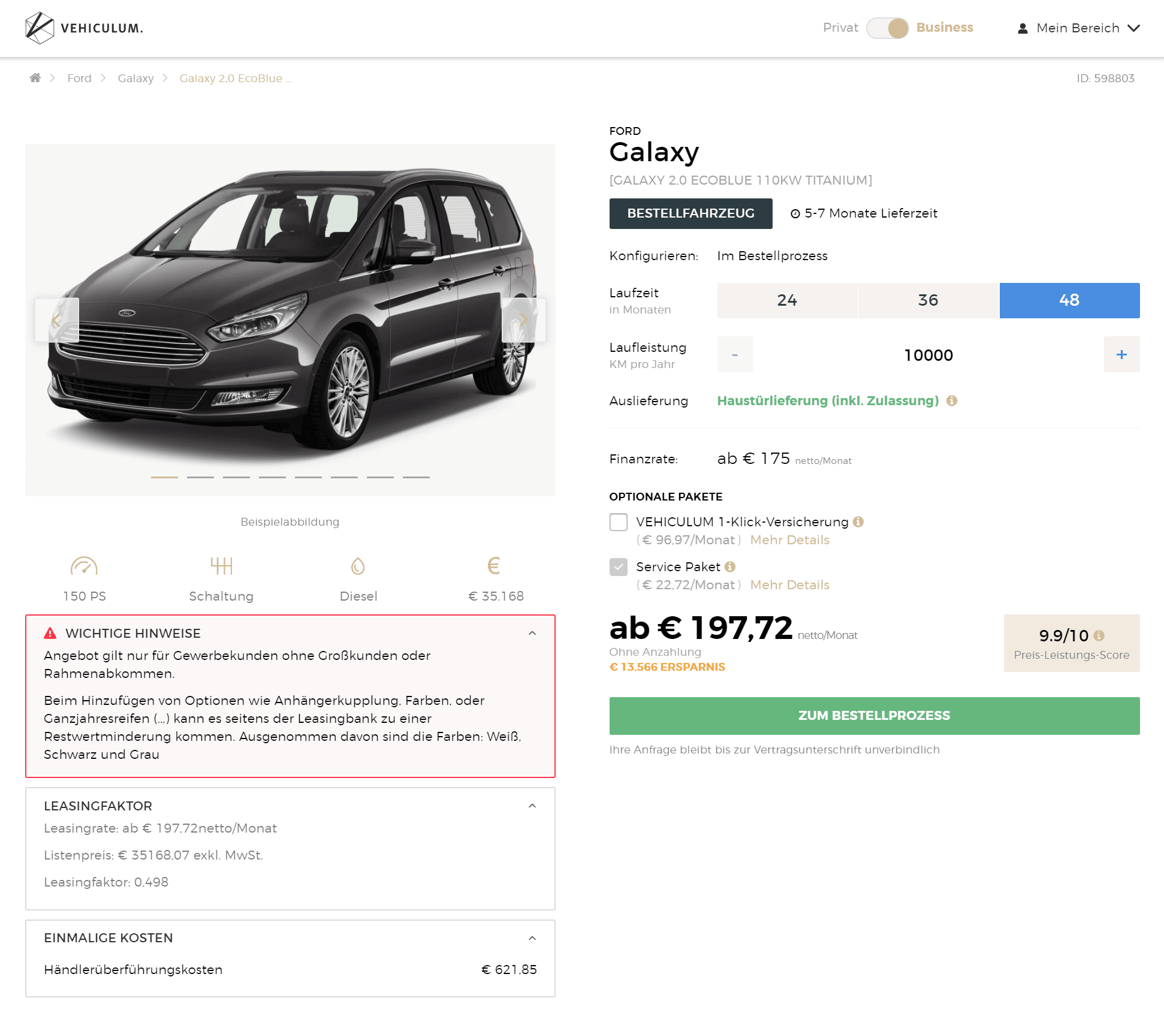Toggle the Privat/Business switch

(x=888, y=28)
